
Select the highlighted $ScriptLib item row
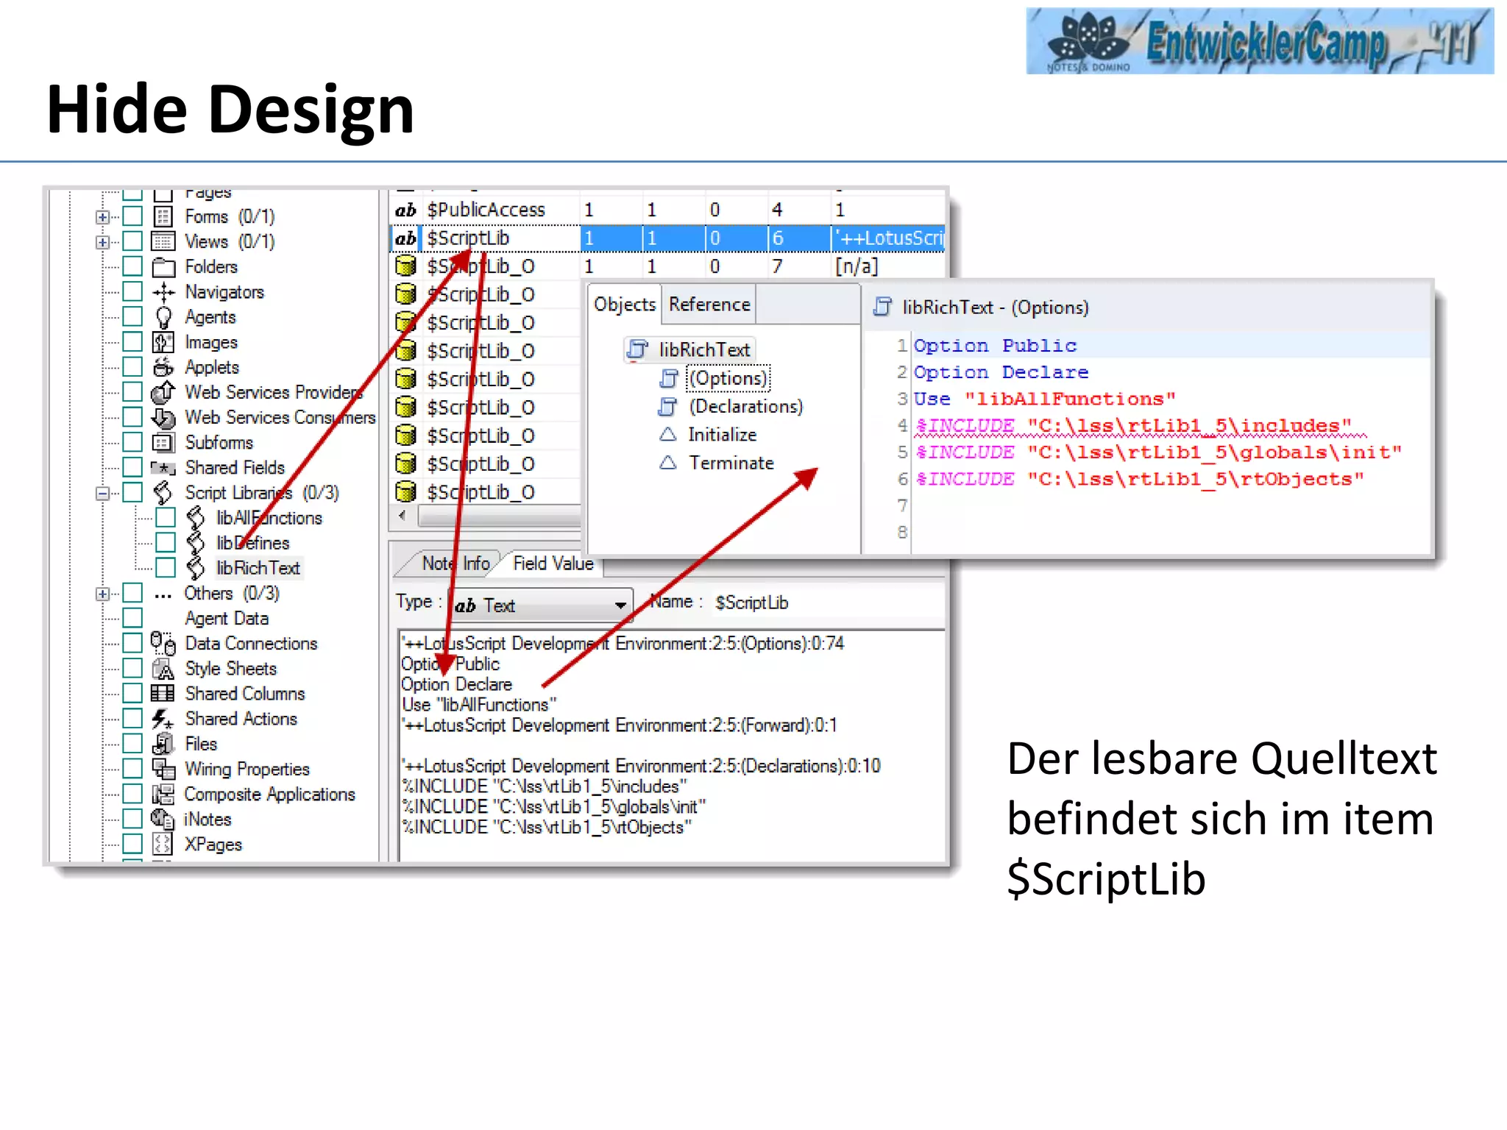668,238
